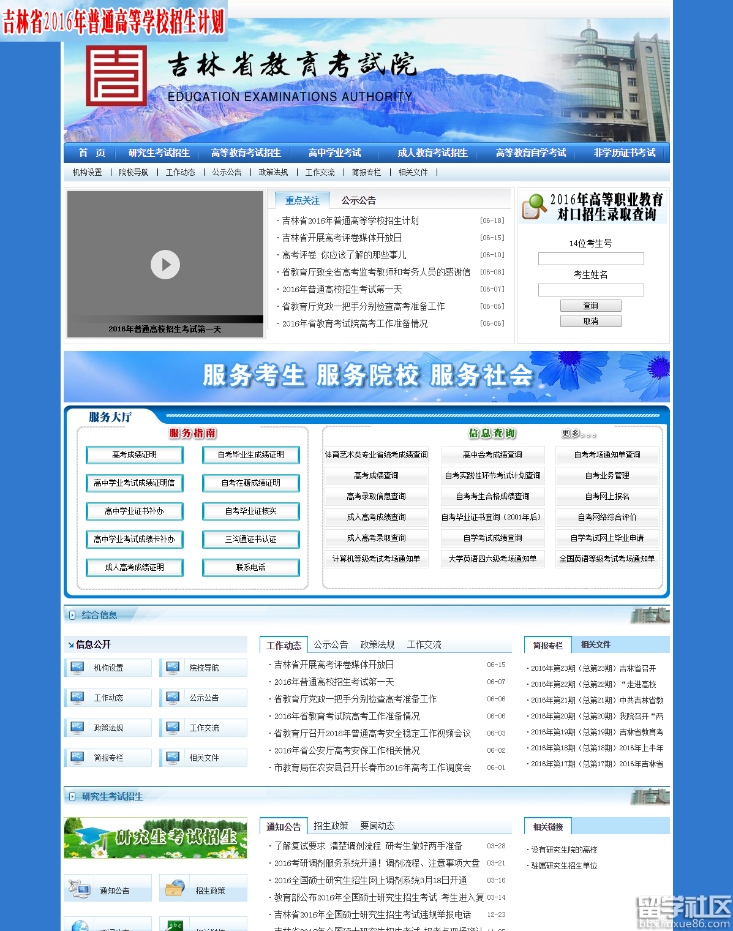733x931 pixels.
Task: Open 高考录取信息查询 button
Action: [x=377, y=496]
